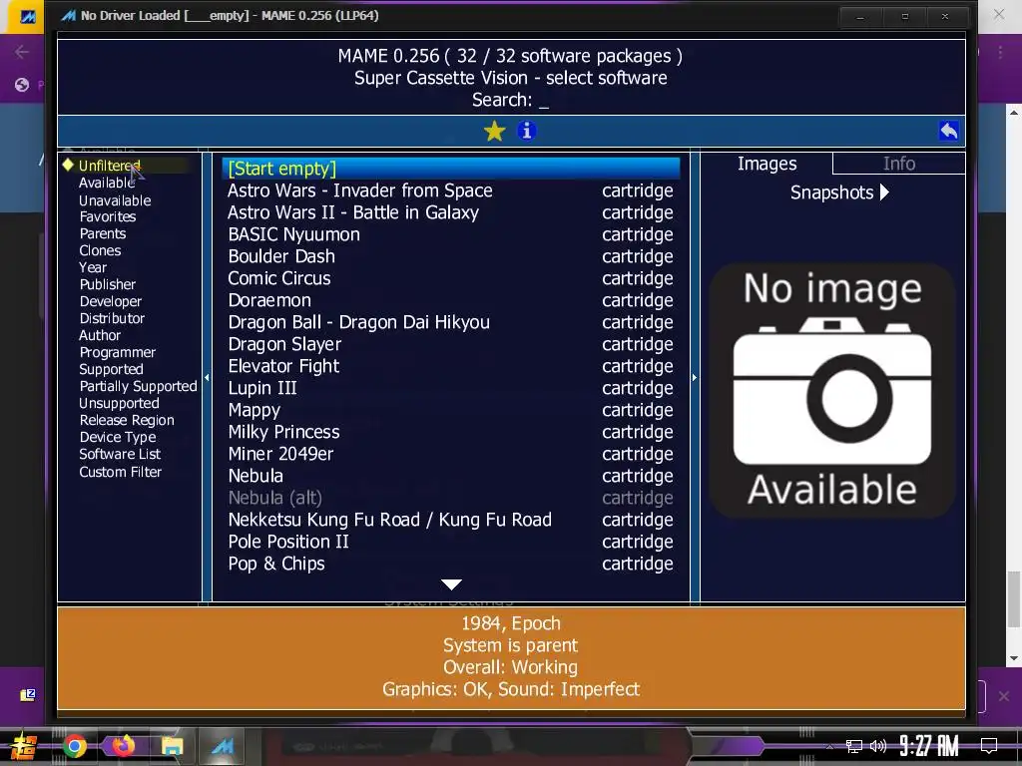Collapse the right image panel arrow
The width and height of the screenshot is (1022, 766).
coord(695,377)
